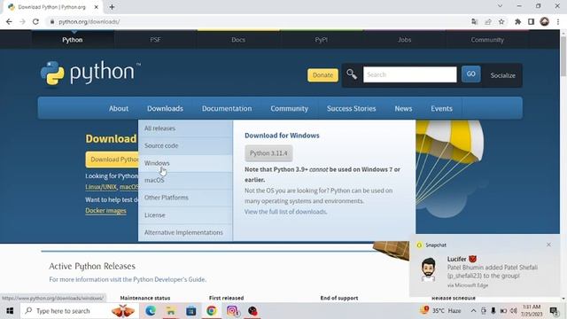The width and height of the screenshot is (567, 319).
Task: Close the Download Python tab
Action: coord(97,7)
